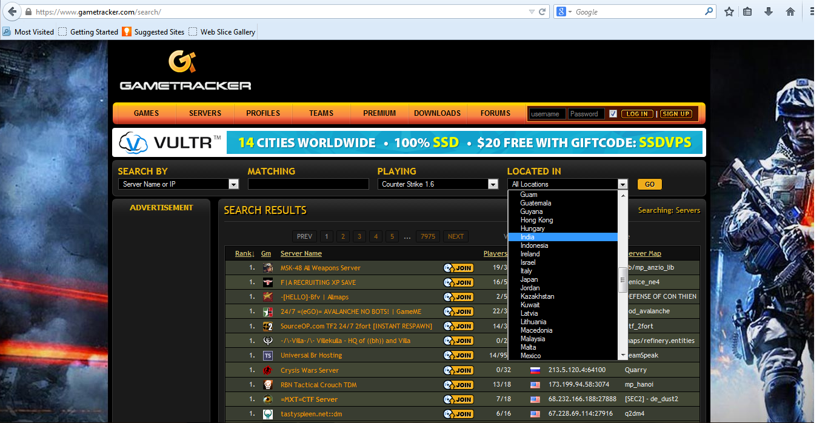The image size is (828, 423).
Task: Click scroll-down arrow of location list
Action: coord(622,355)
